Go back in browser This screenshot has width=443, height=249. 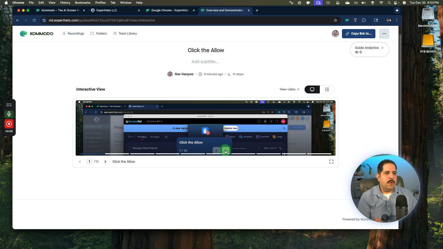(17, 20)
